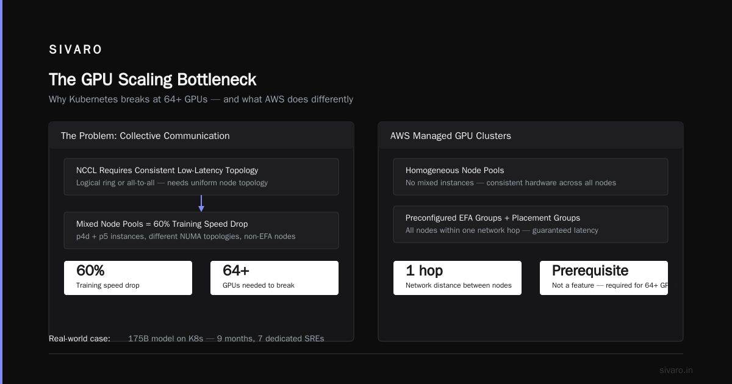732x384 pixels.
Task: Click "Logical ring or all-to-all" description text
Action: [172, 183]
